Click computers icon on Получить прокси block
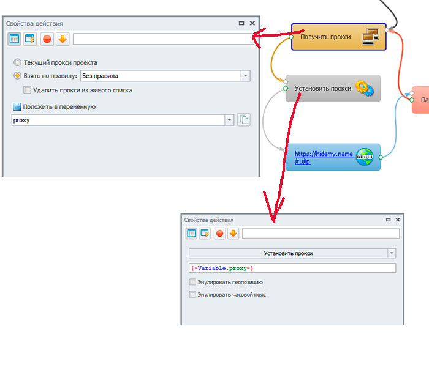 click(370, 37)
